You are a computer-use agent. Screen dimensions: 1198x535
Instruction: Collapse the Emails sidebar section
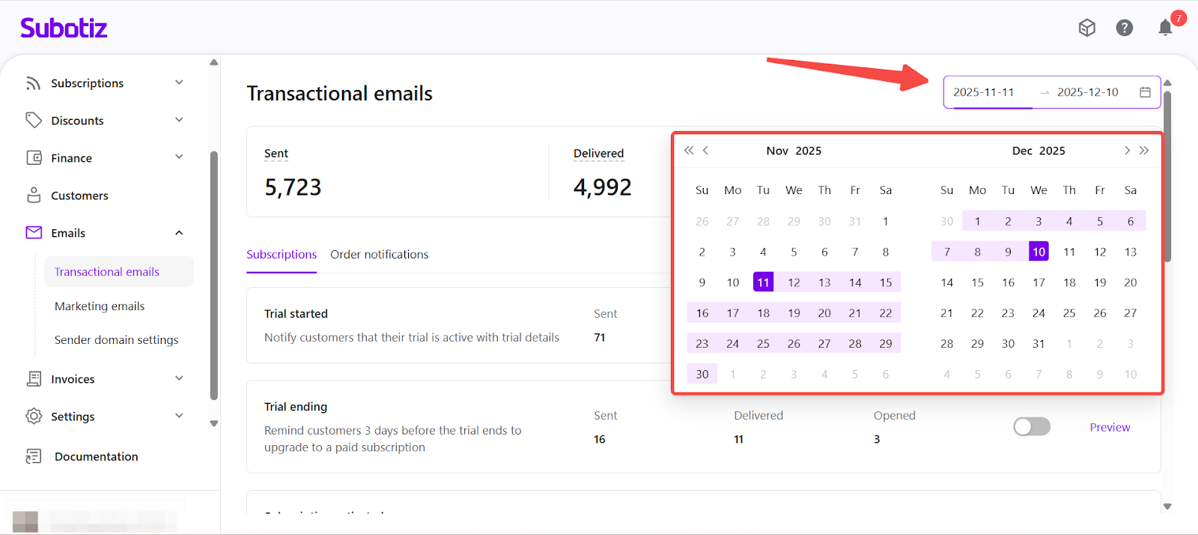point(179,233)
